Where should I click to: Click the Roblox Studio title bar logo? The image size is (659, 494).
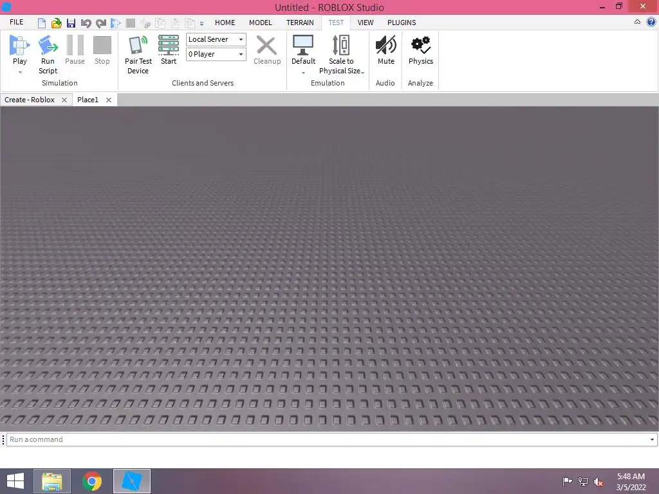[x=6, y=7]
